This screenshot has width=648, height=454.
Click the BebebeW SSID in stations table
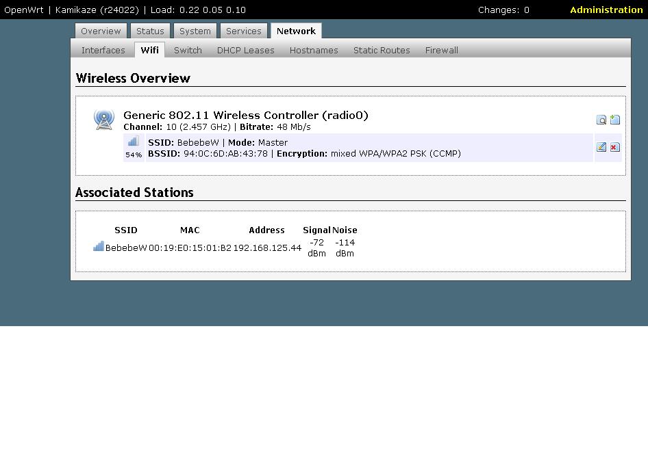126,248
